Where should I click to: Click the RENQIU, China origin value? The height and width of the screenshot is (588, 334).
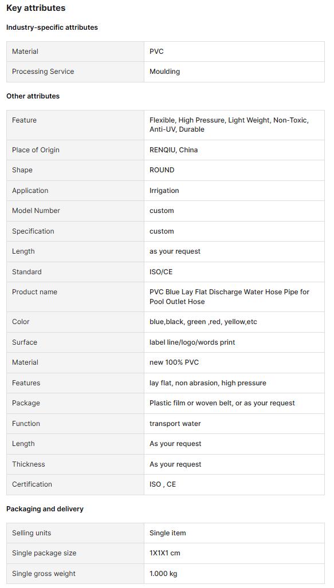tap(174, 149)
